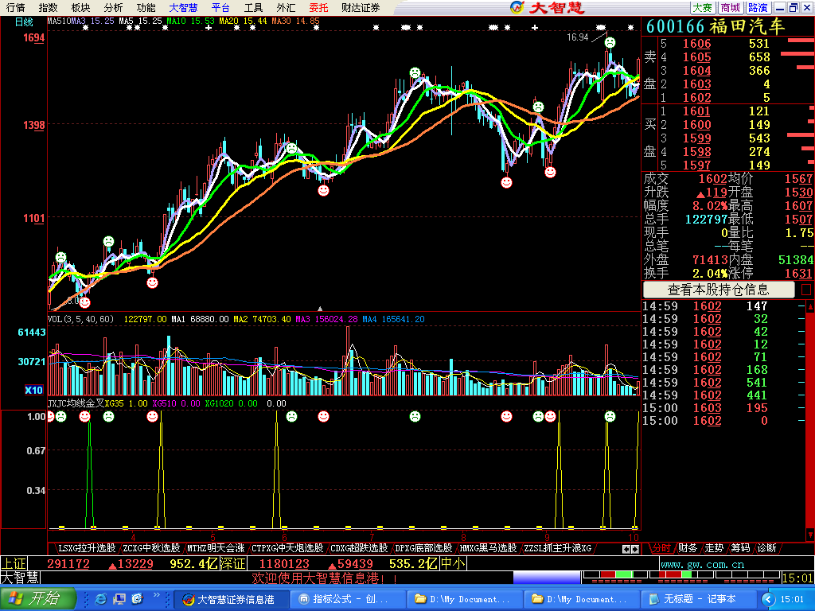This screenshot has width=815, height=611.
Task: Select the MTHZ明天会涨 indicator tab
Action: point(216,547)
